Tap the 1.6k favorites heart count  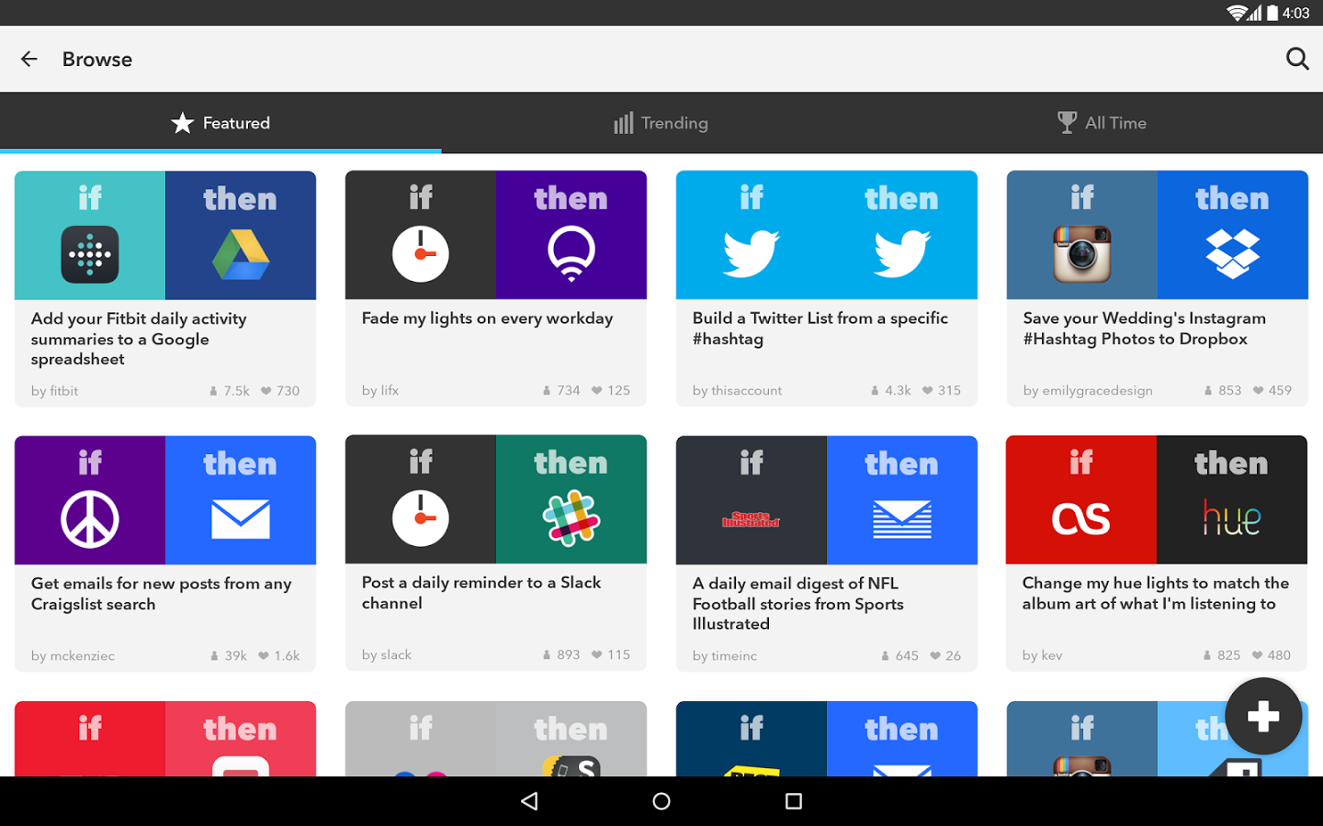[x=279, y=655]
